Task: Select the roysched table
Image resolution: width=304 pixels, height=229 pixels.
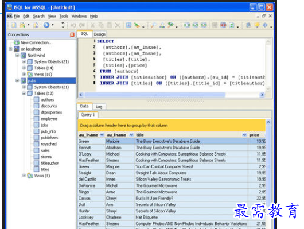Action: [49, 144]
